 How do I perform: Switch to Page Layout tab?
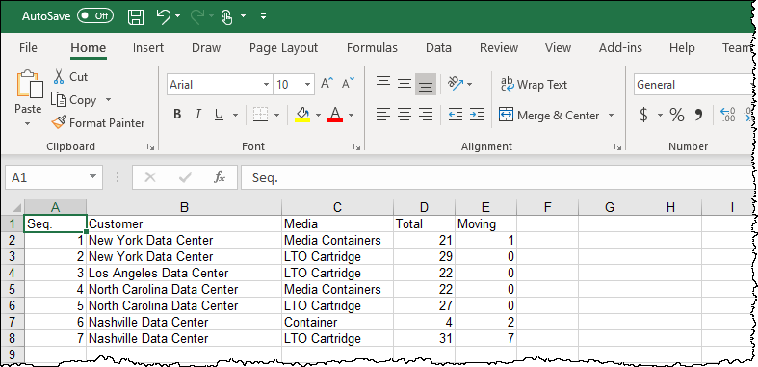(x=283, y=48)
